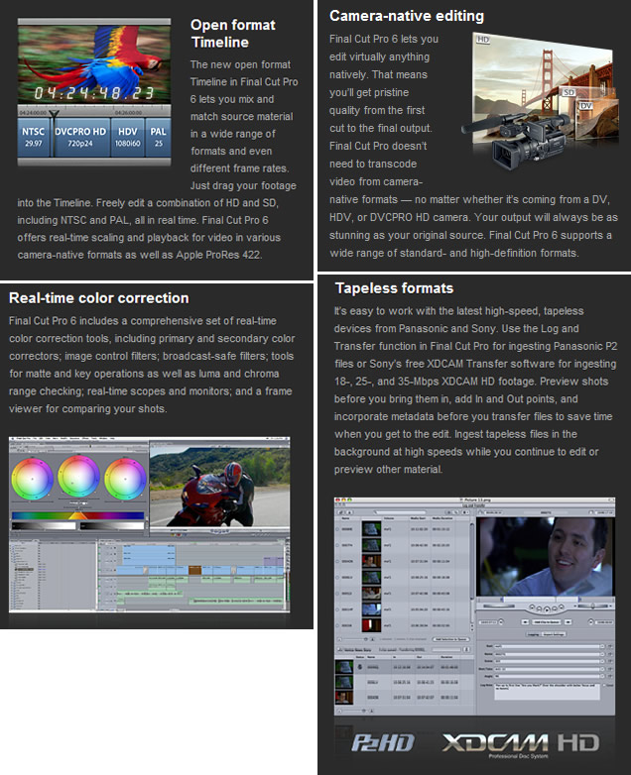
Task: Switch to the Logging tab
Action: click(533, 634)
